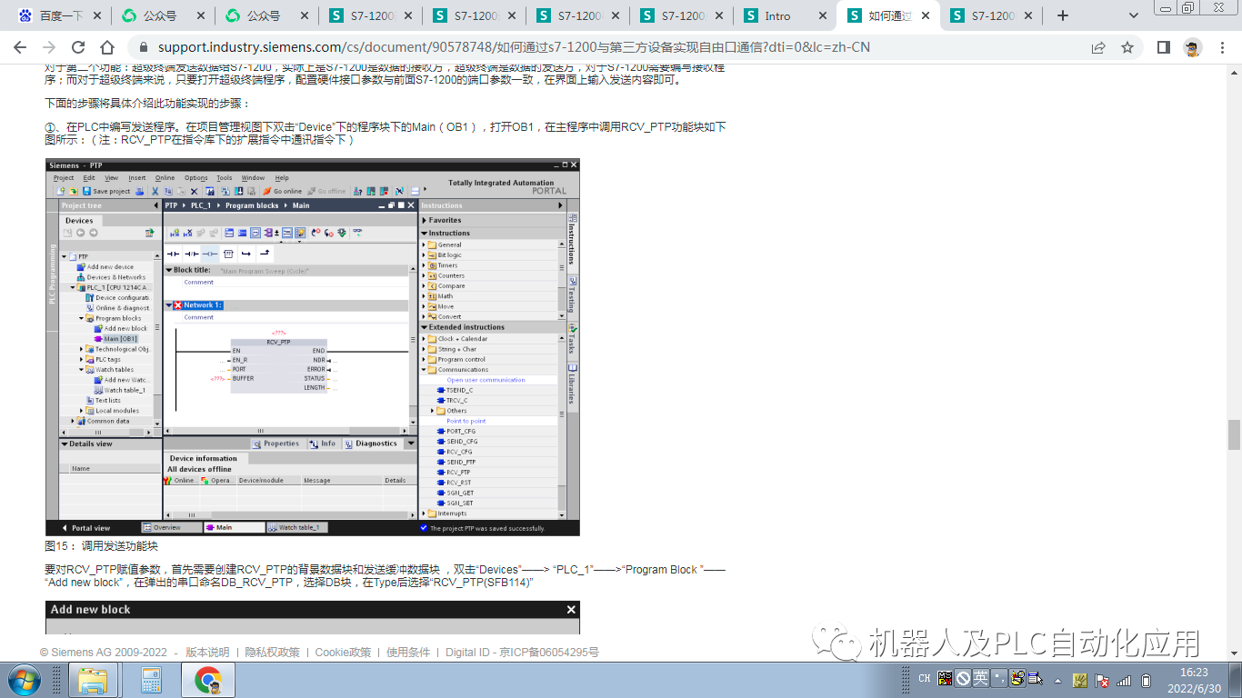Expand the Favorites section in the Instructions pane
This screenshot has width=1242, height=698.
(x=425, y=220)
